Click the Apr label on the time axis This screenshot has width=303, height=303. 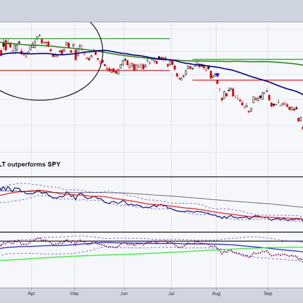31,294
